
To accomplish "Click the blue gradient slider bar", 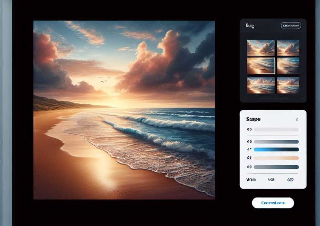I will point(276,150).
